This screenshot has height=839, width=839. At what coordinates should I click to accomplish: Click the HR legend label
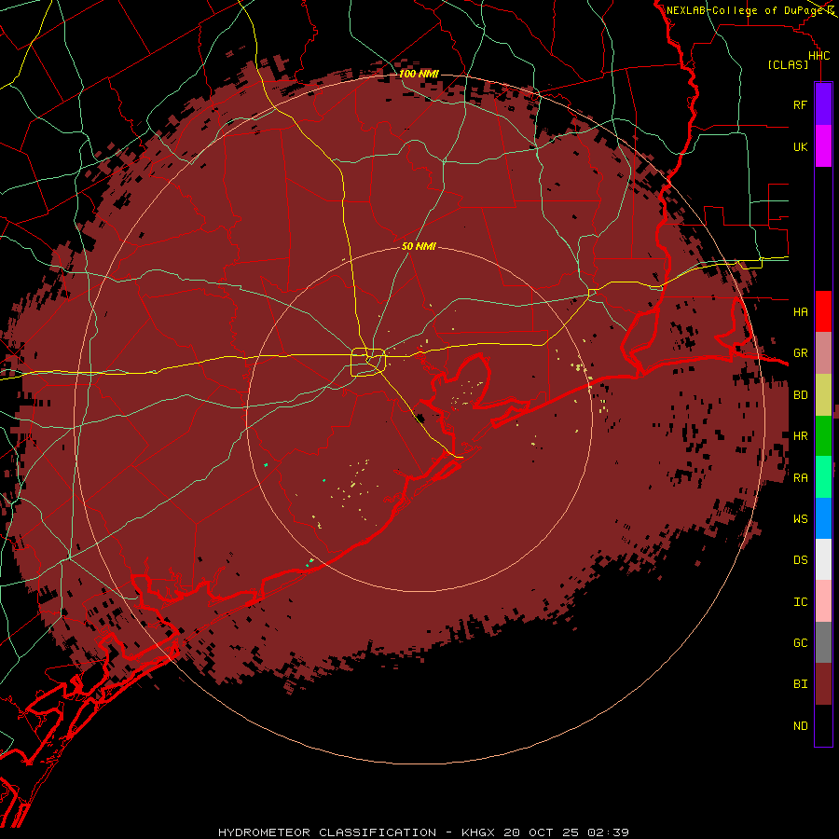[800, 436]
